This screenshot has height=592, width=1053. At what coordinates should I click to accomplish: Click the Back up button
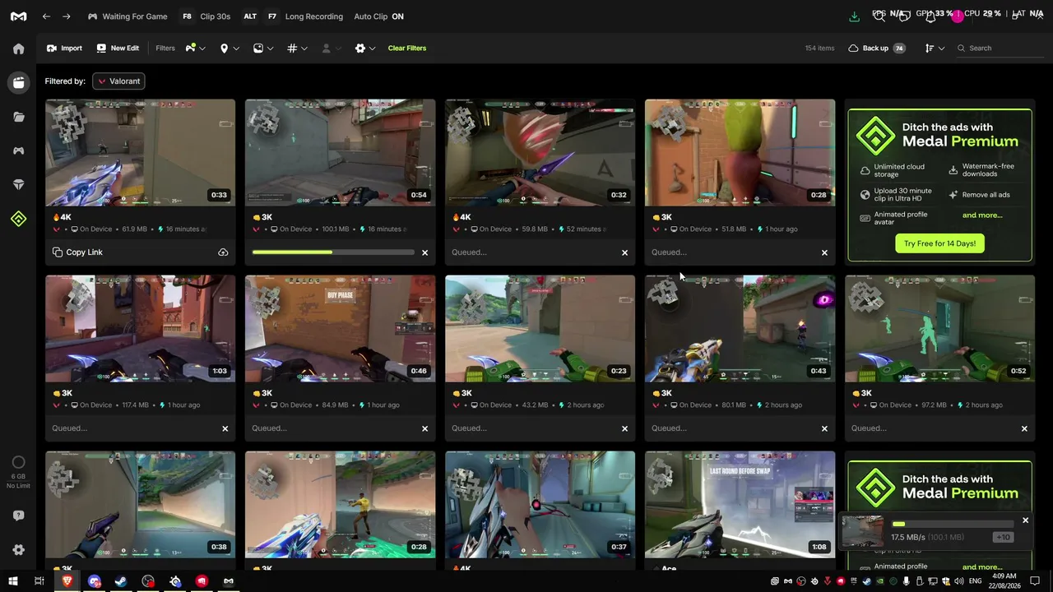(876, 49)
